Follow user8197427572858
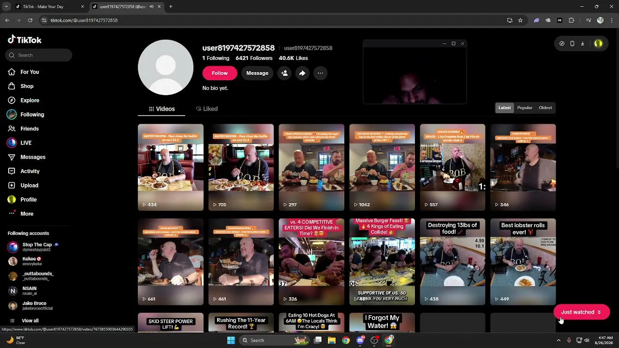Viewport: 619px width, 348px height. click(x=220, y=73)
